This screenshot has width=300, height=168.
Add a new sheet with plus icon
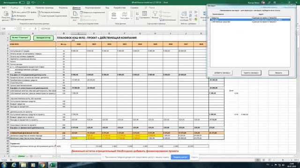click(x=31, y=156)
